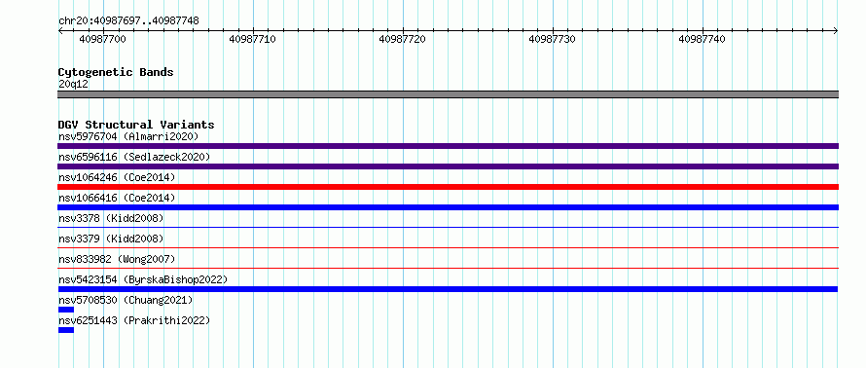Click the left arrowhead of the ruler
The height and width of the screenshot is (368, 866).
coord(60,31)
